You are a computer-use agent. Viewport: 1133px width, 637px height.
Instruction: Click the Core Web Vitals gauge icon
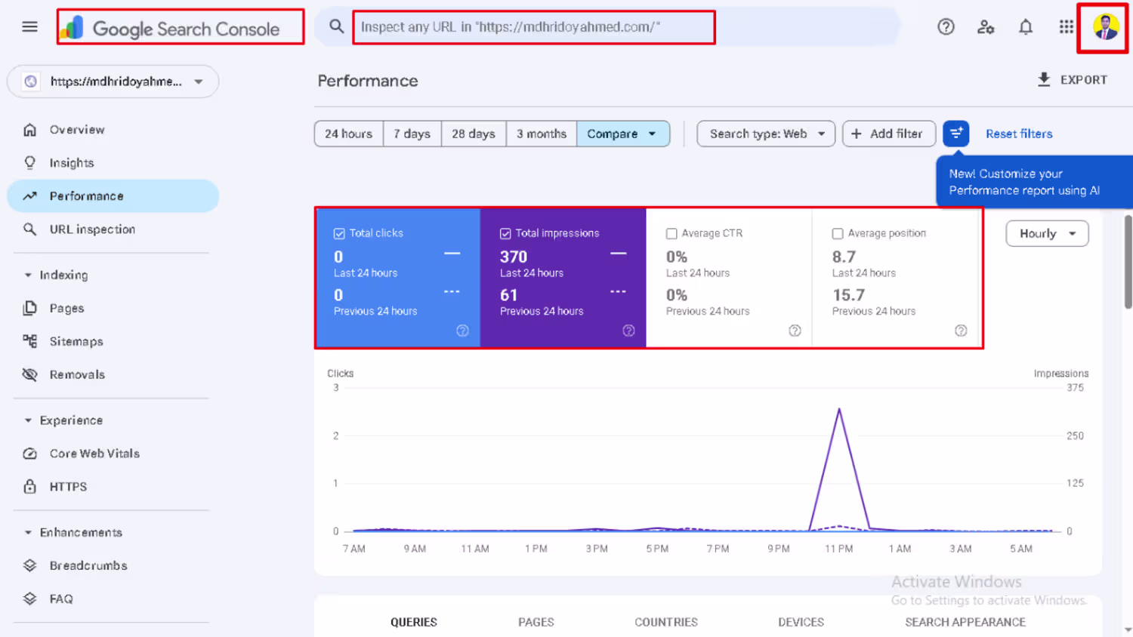tap(30, 454)
